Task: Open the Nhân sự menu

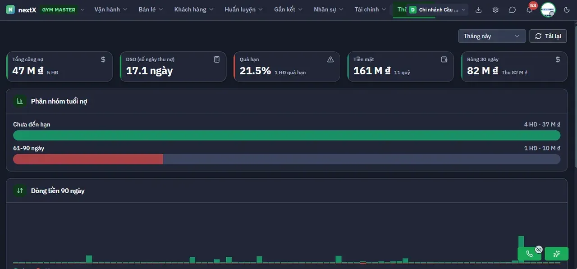Action: pos(329,9)
